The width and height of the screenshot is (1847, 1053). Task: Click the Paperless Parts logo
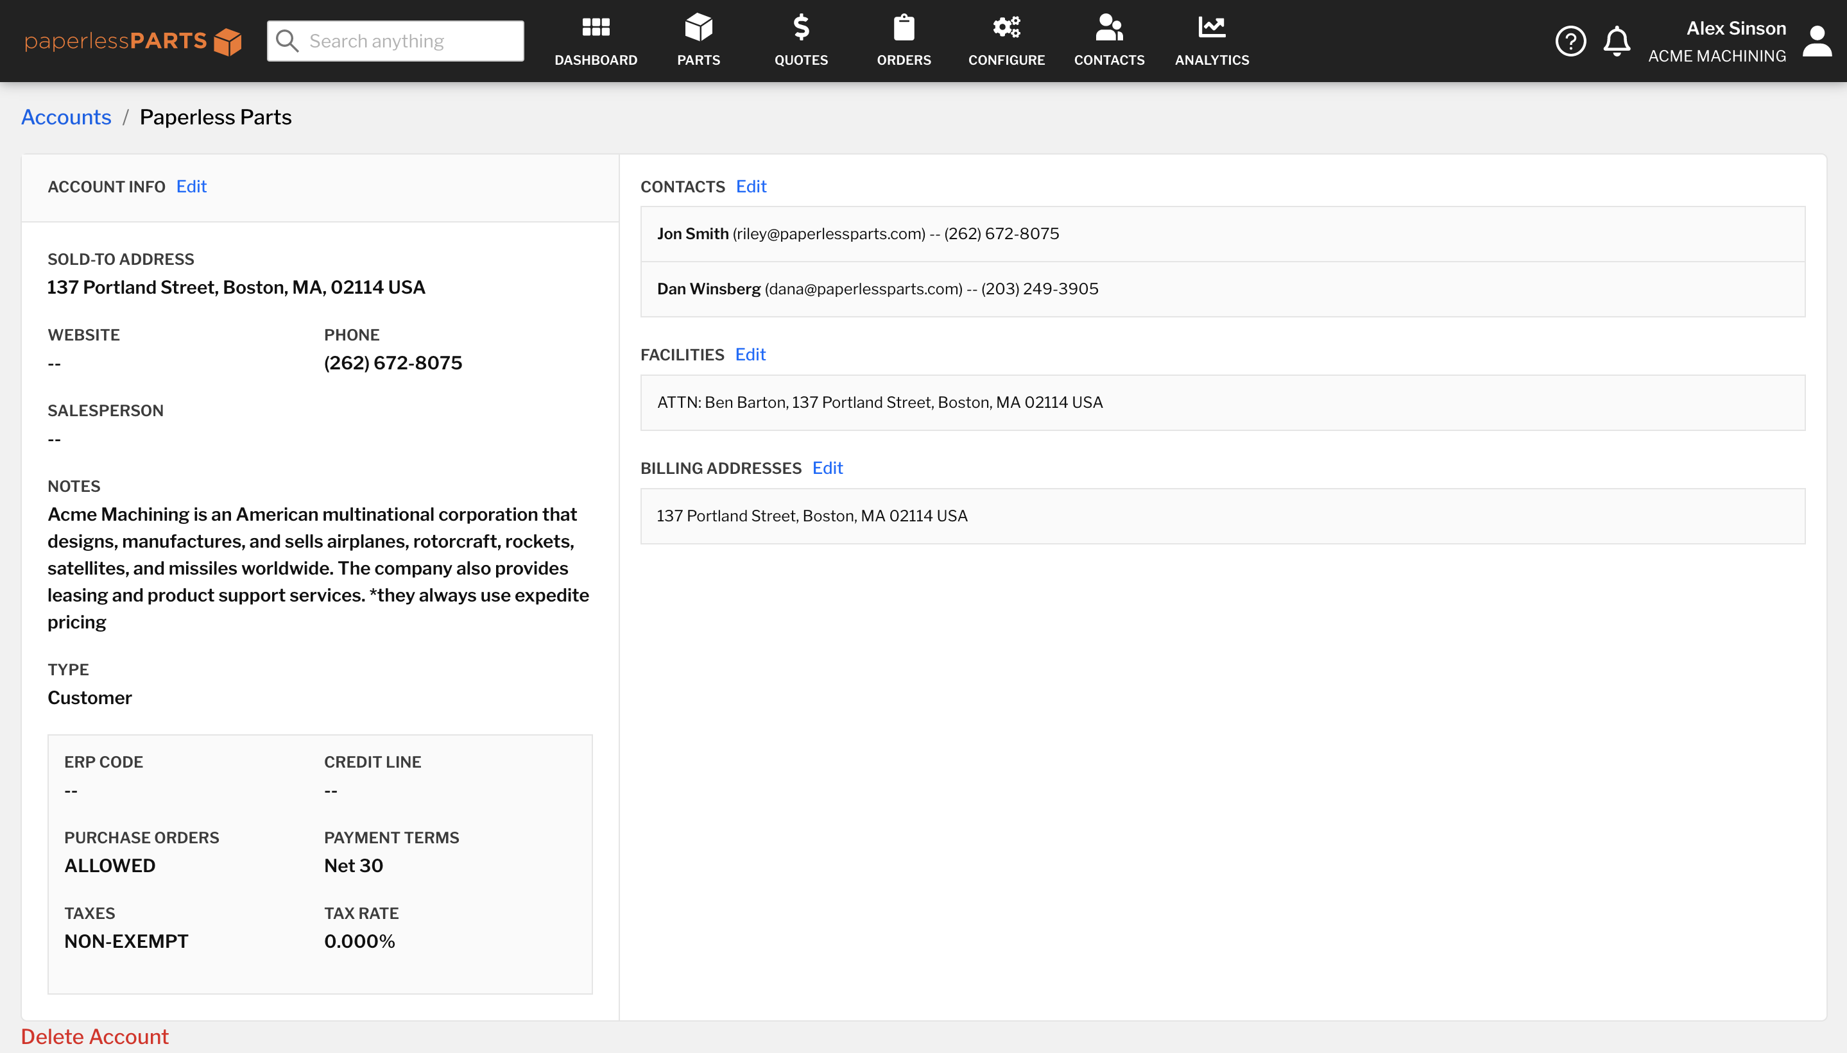click(x=132, y=41)
